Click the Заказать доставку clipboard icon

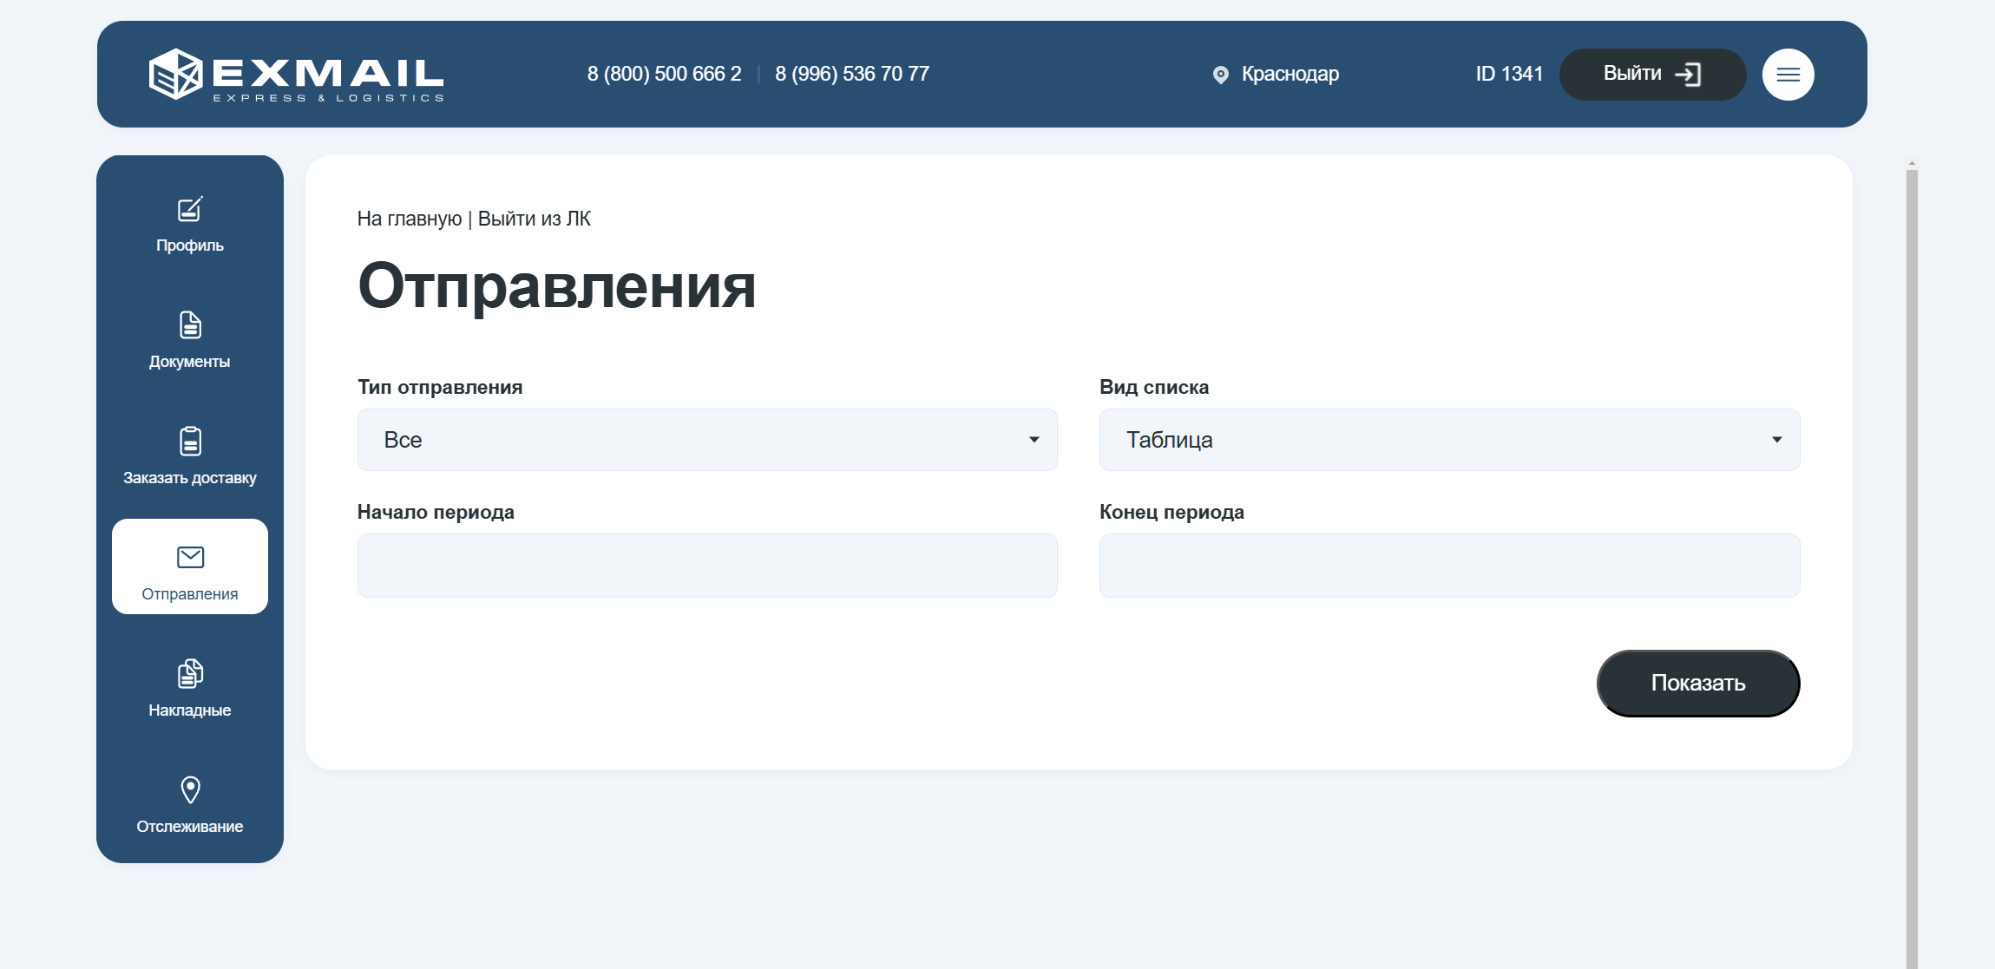tap(190, 442)
